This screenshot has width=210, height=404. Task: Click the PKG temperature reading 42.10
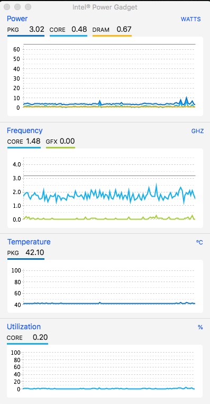tap(35, 252)
